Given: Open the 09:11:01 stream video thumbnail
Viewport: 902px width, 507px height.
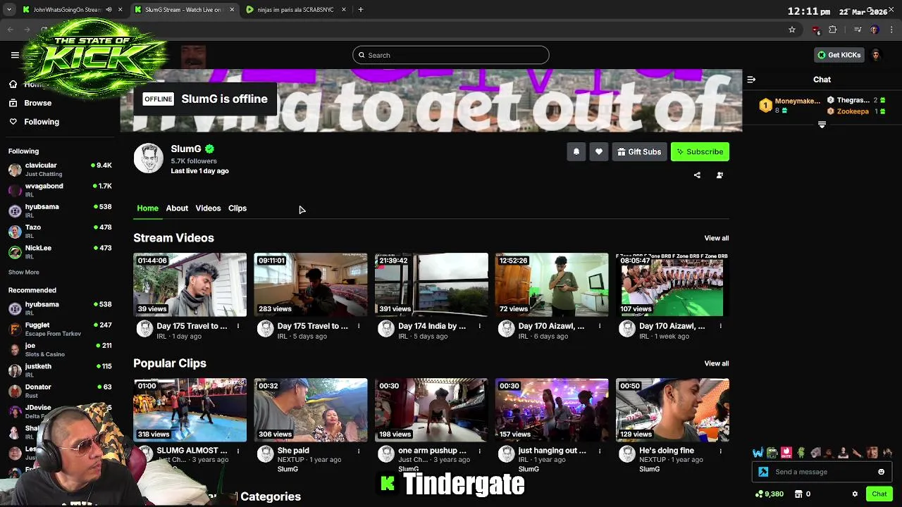Looking at the screenshot, I should tap(311, 284).
